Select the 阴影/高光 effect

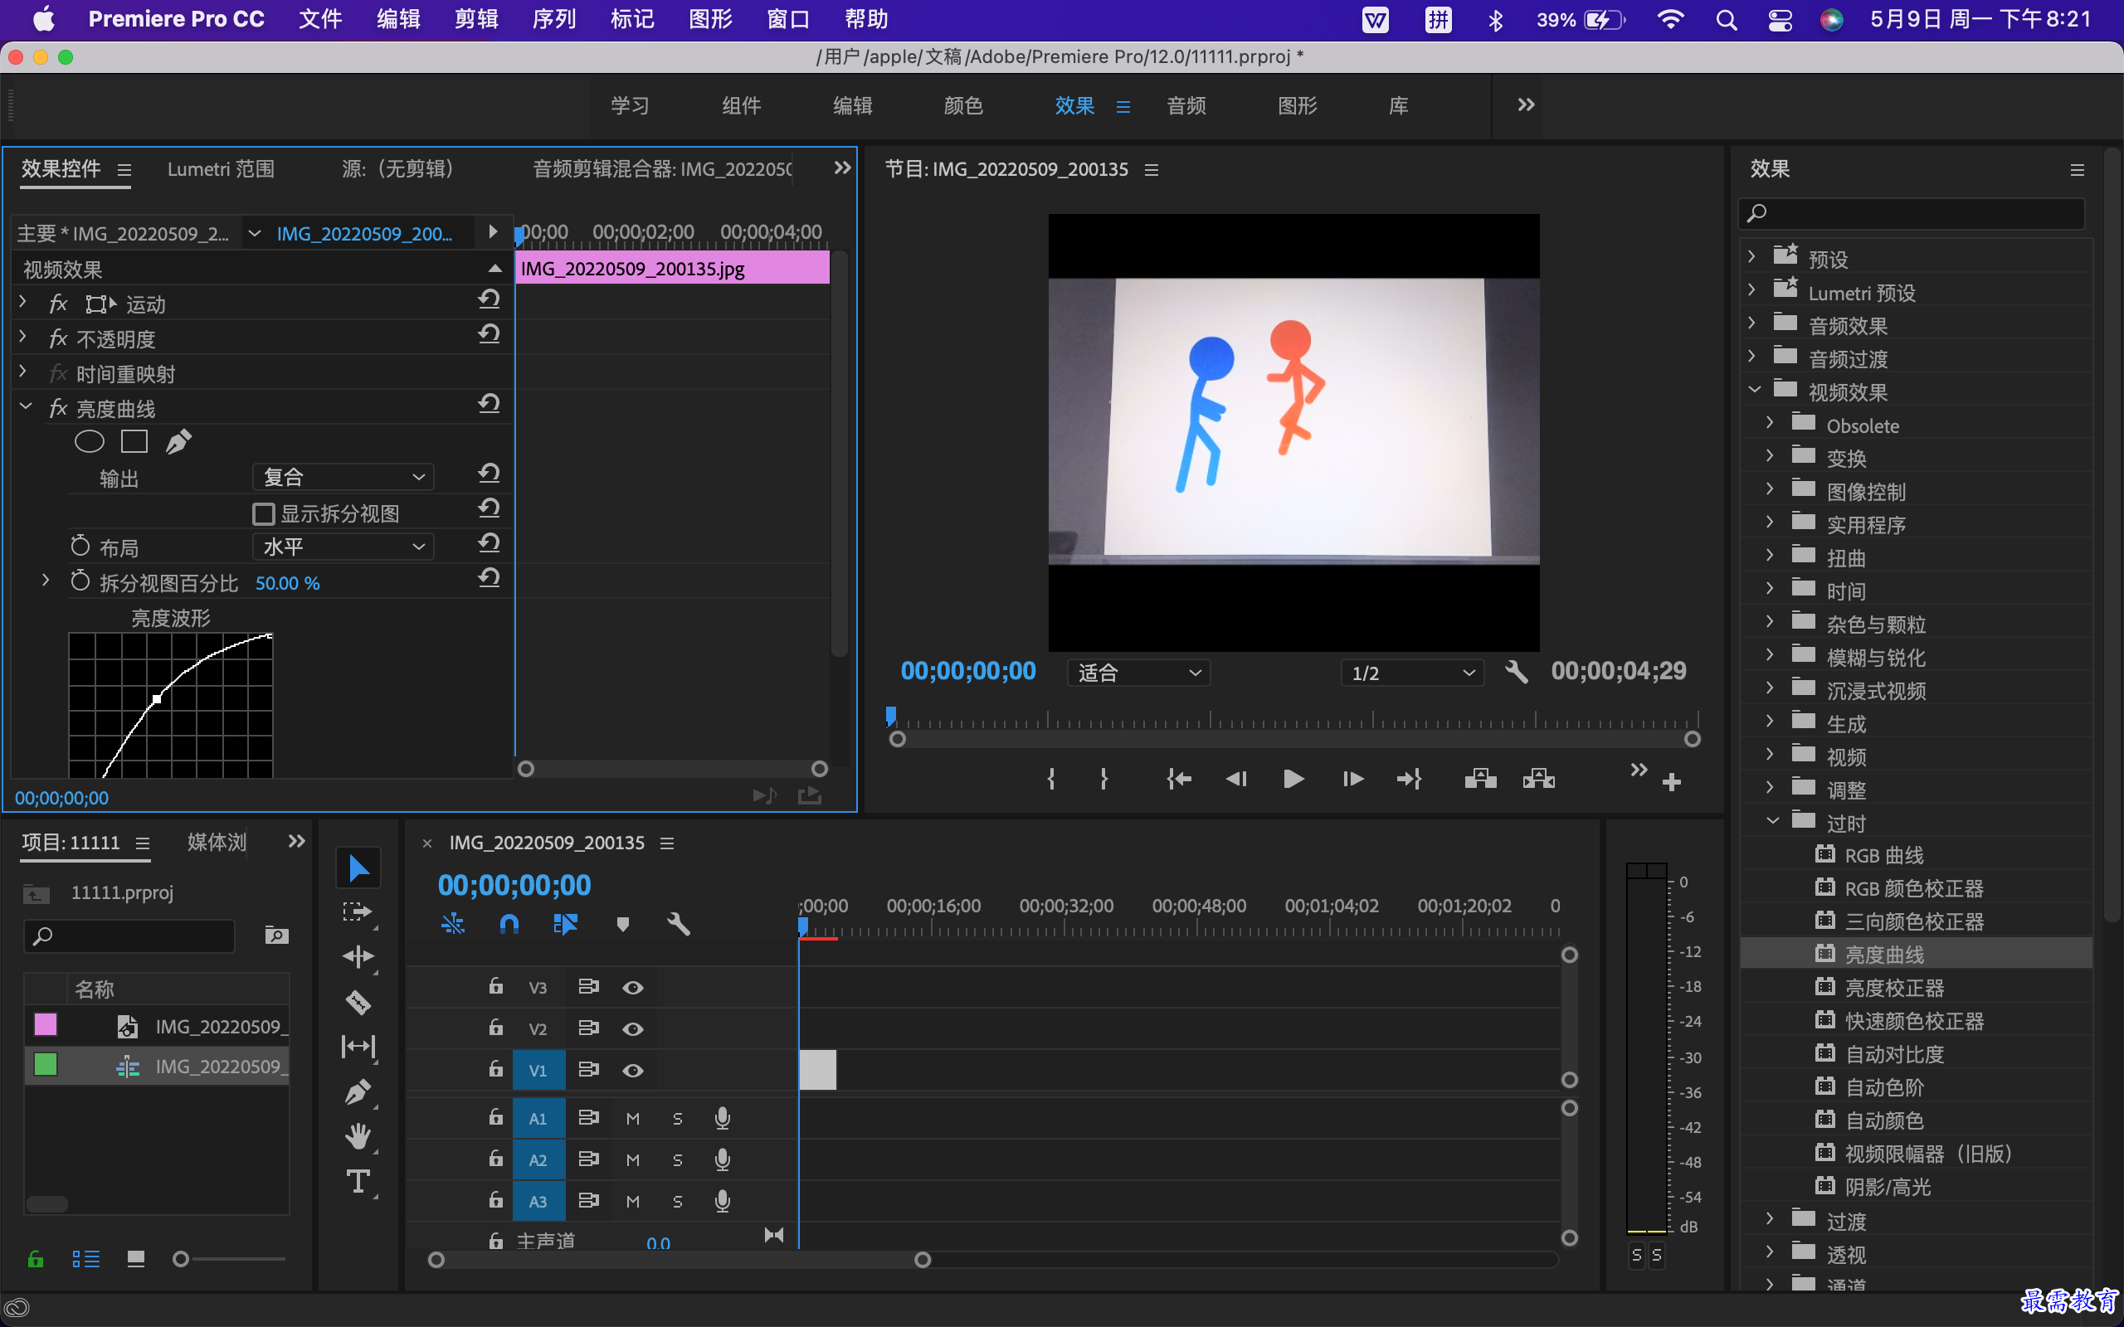click(x=1887, y=1187)
